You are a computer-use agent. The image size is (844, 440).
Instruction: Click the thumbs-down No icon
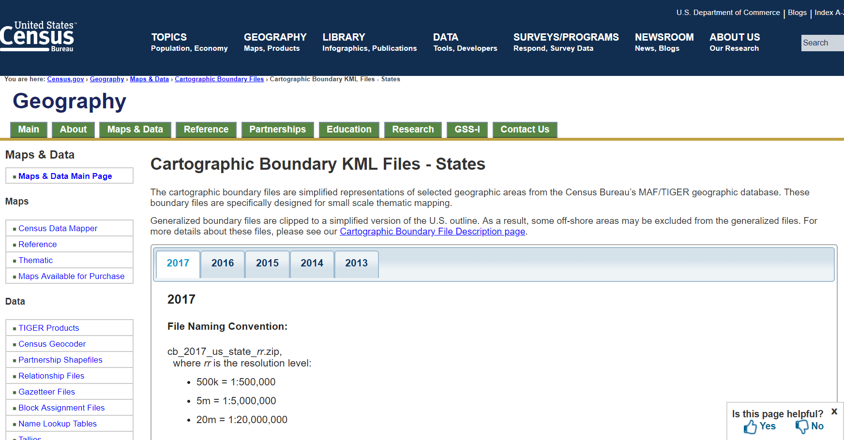tap(802, 426)
